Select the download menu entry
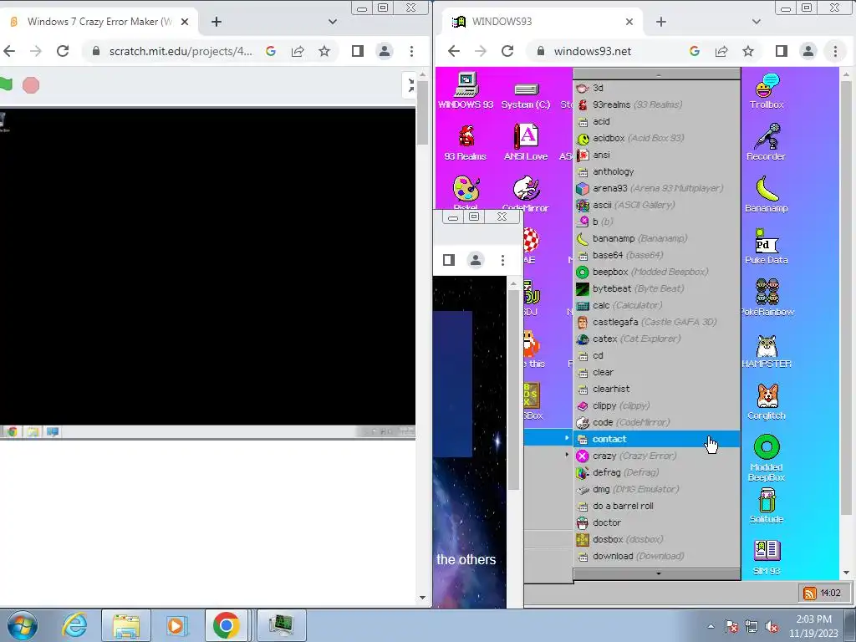Viewport: 856px width, 642px height. tap(657, 556)
